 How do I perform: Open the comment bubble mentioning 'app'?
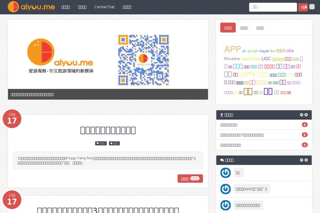click(252, 189)
